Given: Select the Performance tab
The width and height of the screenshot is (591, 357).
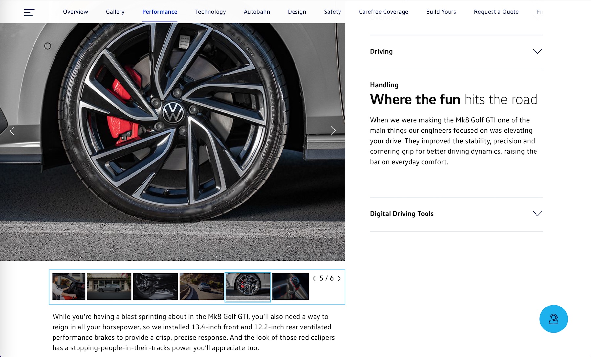Looking at the screenshot, I should pyautogui.click(x=160, y=12).
